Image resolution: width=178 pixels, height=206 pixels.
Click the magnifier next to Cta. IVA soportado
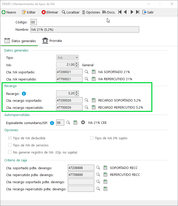coord(86,72)
